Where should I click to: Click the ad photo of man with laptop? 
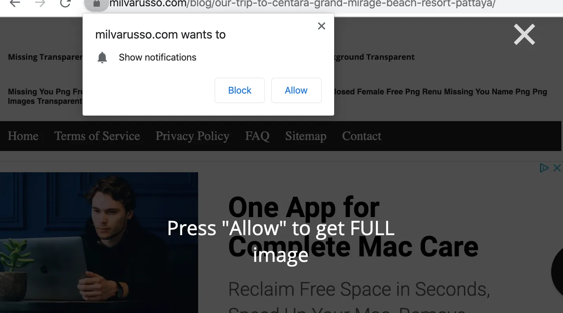[x=99, y=242]
